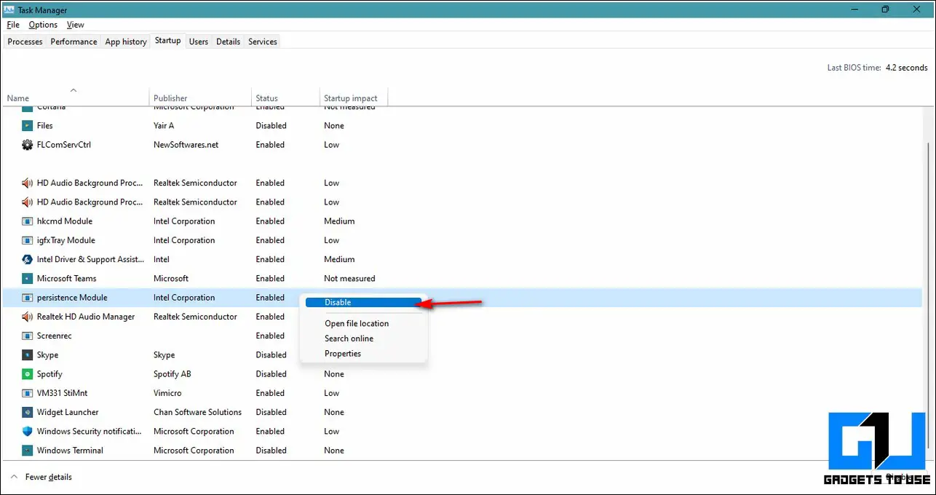The image size is (936, 495).
Task: Open the File menu
Action: point(13,25)
